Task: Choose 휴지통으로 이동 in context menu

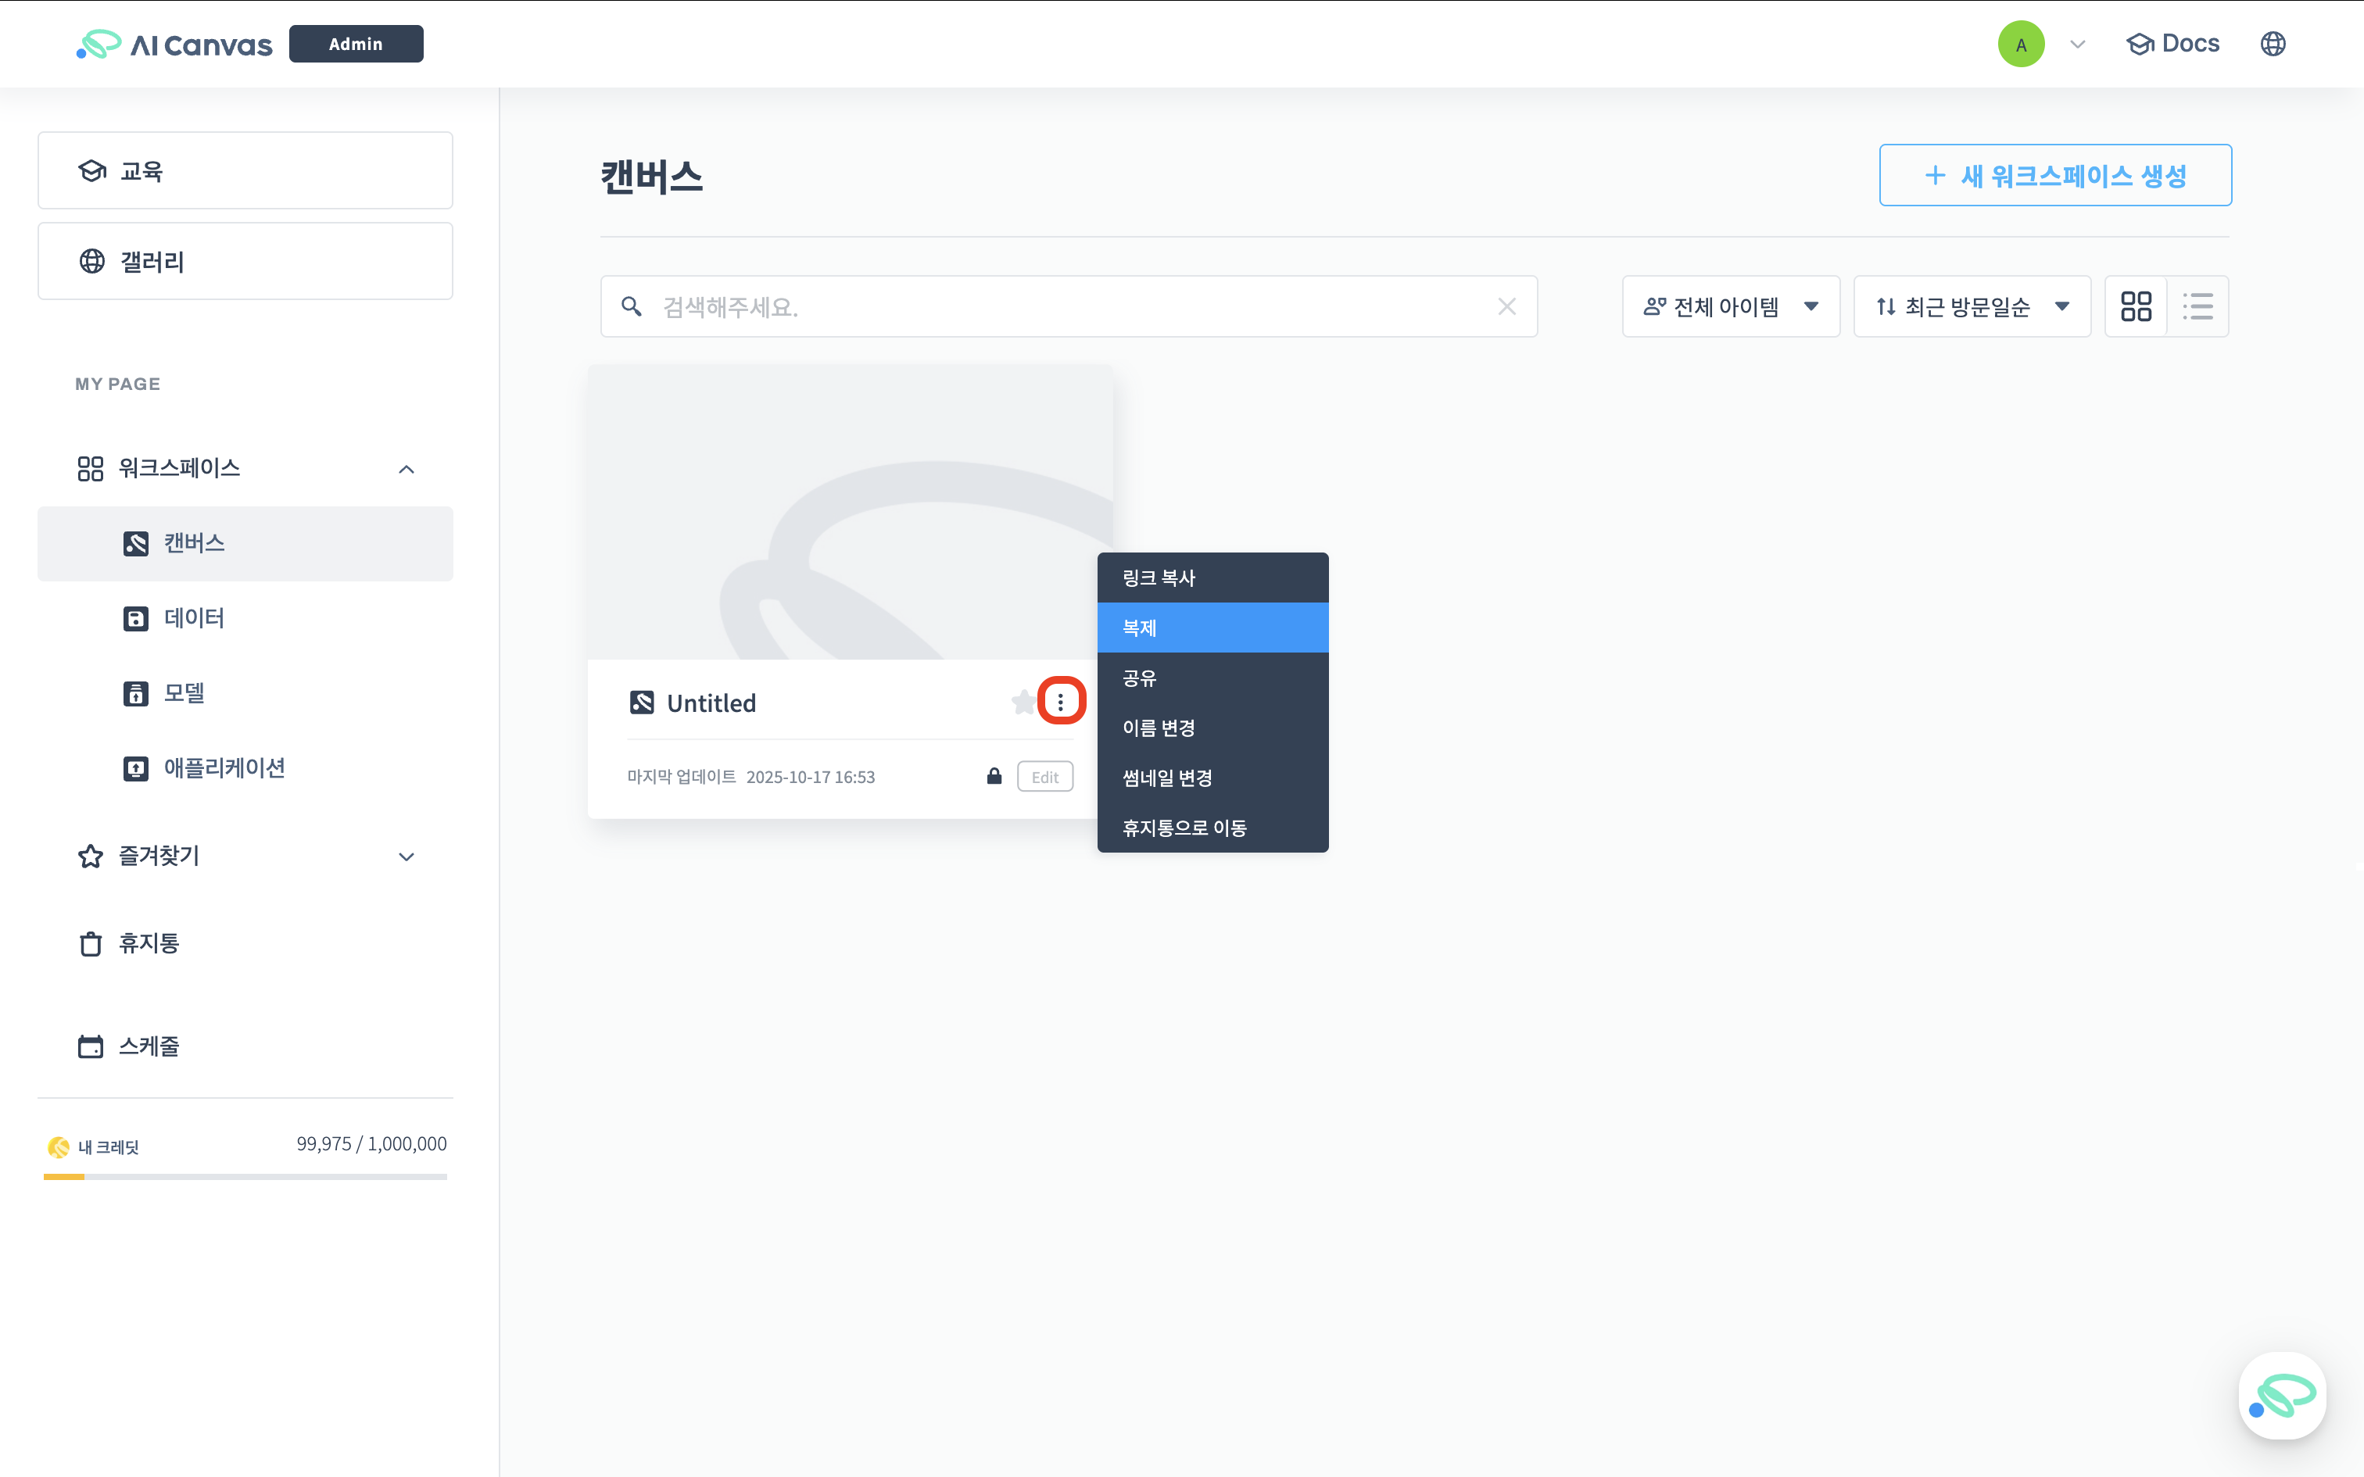Action: click(x=1211, y=828)
